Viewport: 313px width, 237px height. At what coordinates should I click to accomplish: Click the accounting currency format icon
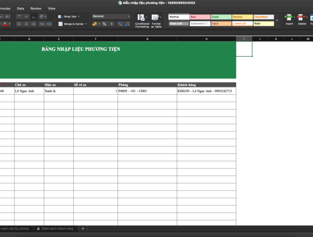pos(94,24)
